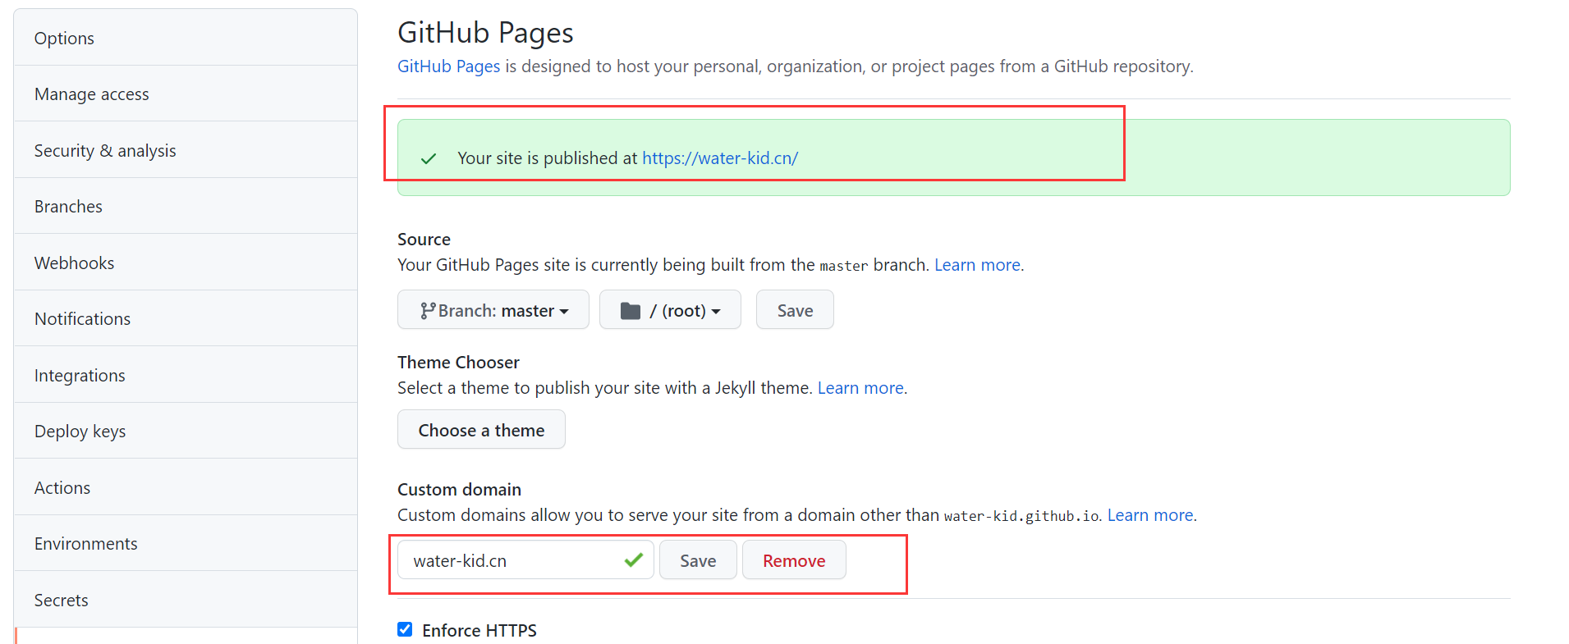The width and height of the screenshot is (1569, 644).
Task: Click the green domain verified checkmark
Action: point(633,560)
